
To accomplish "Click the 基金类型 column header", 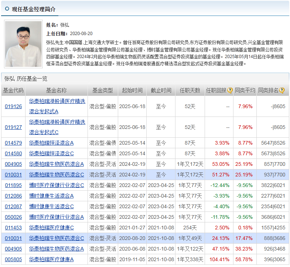I will pyautogui.click(x=103, y=90).
